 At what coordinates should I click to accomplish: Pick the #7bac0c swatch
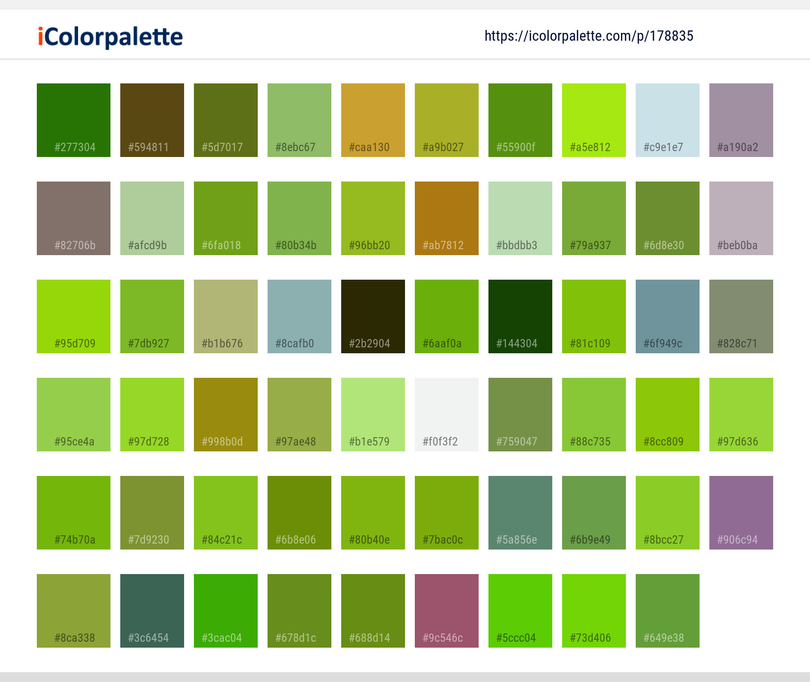click(447, 513)
